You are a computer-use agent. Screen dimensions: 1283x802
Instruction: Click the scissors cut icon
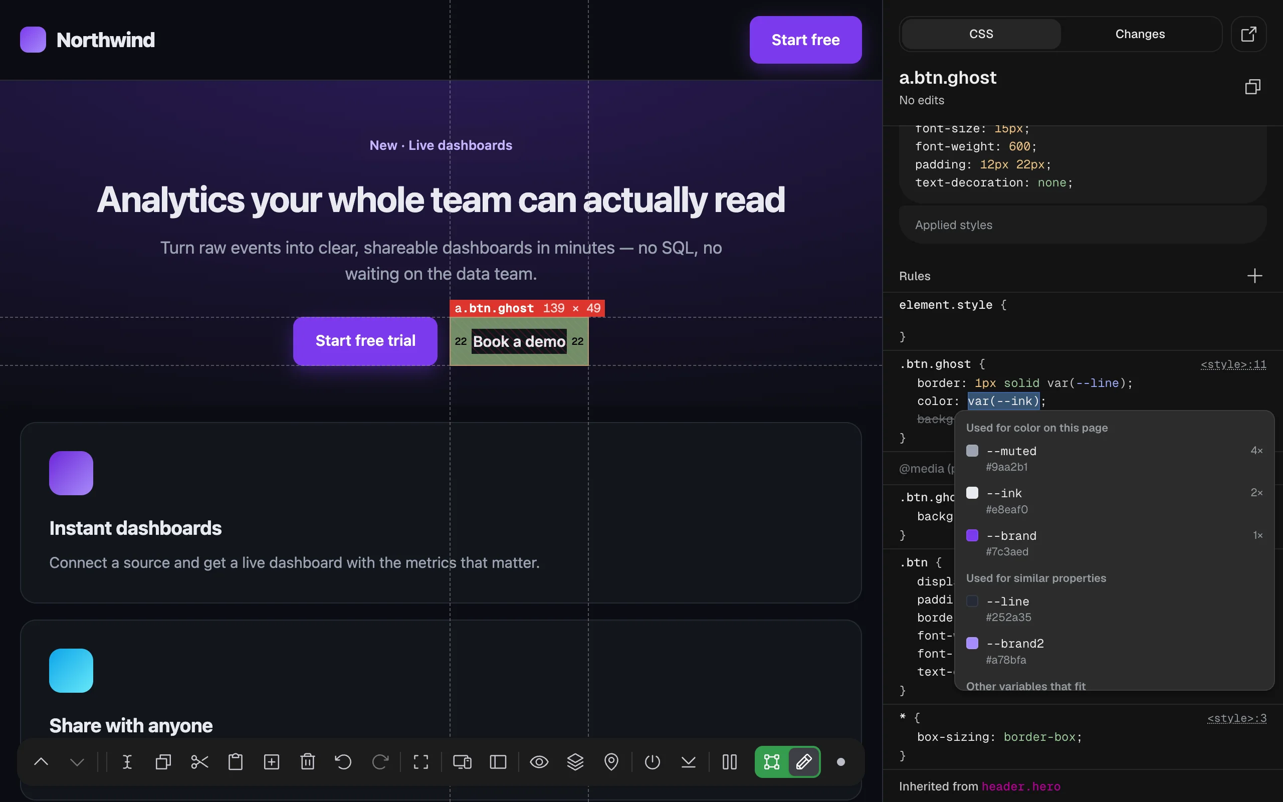pos(199,762)
